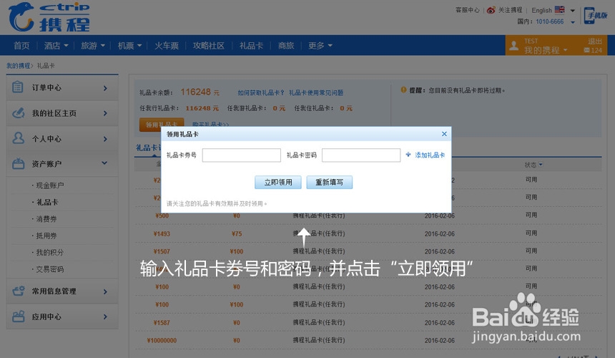The height and width of the screenshot is (358, 615).
Task: Click the ¥75 value in table
Action: (237, 234)
